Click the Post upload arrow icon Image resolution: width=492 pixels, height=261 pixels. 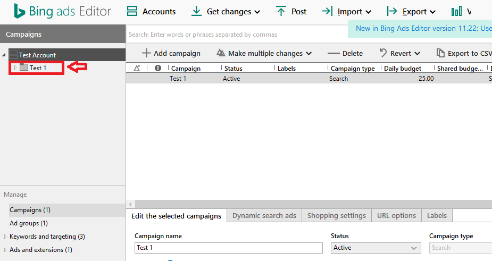pos(281,11)
